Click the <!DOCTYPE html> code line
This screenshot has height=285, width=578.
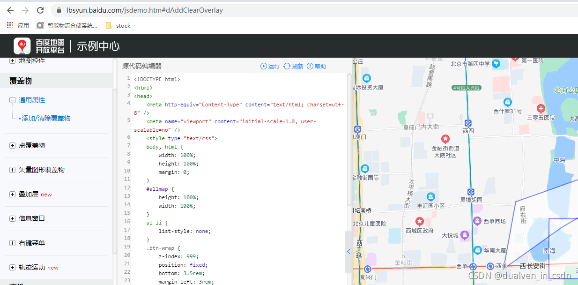tap(157, 79)
